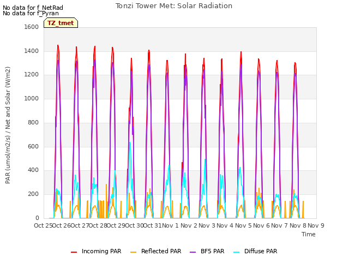The height and width of the screenshot is (262, 349).
Task: Click the Oct 28 x-axis date label
Action: point(98,225)
